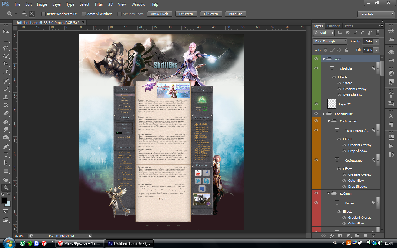Select the Paint Bucket tool
This screenshot has height=248, width=397.
6,122
